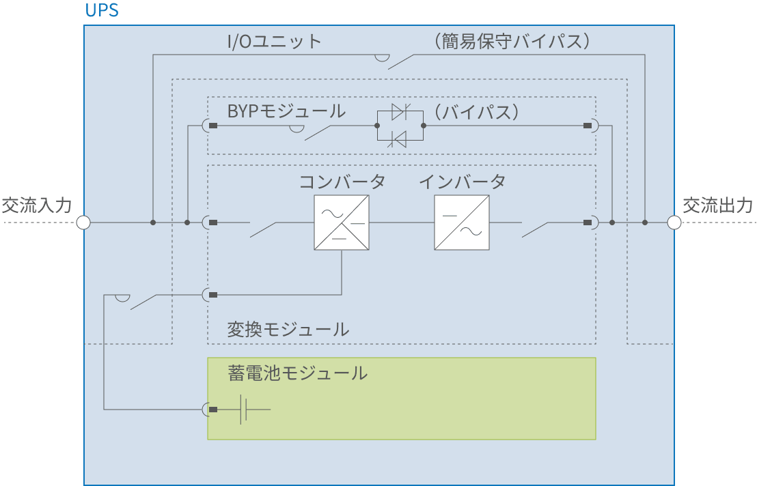Click the inverter DC/AC block symbol
The height and width of the screenshot is (486, 757).
coord(462,223)
